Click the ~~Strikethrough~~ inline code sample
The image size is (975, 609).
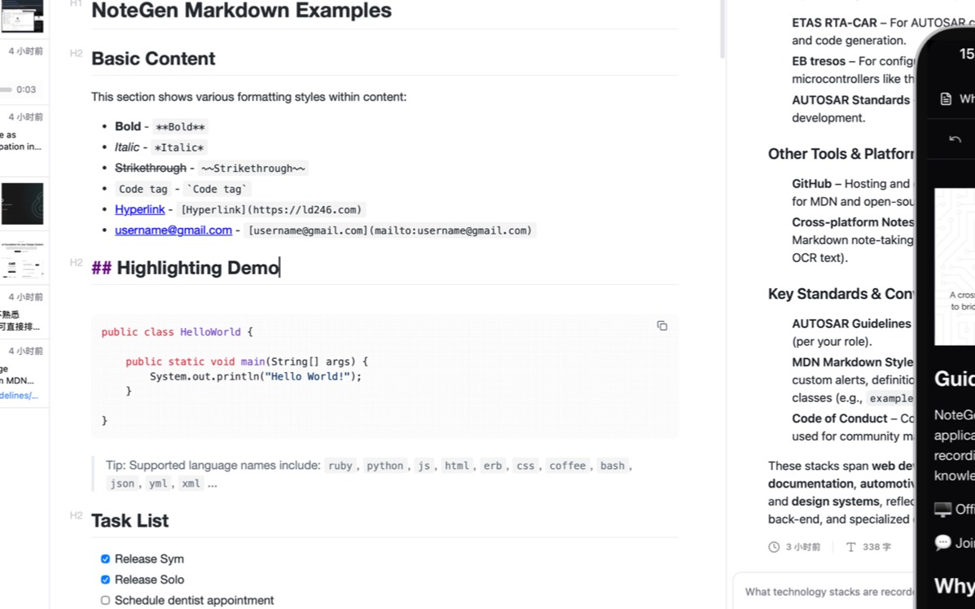tap(253, 168)
